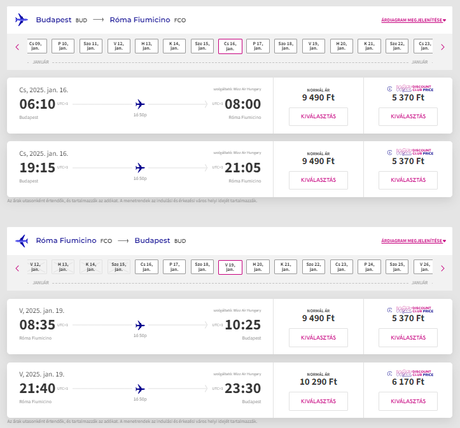This screenshot has height=428, width=460.
Task: Expand return Árdiagram megjelenítése price chart
Action: point(414,240)
